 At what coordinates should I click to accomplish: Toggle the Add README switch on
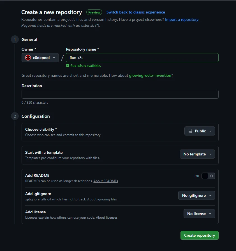(x=208, y=176)
